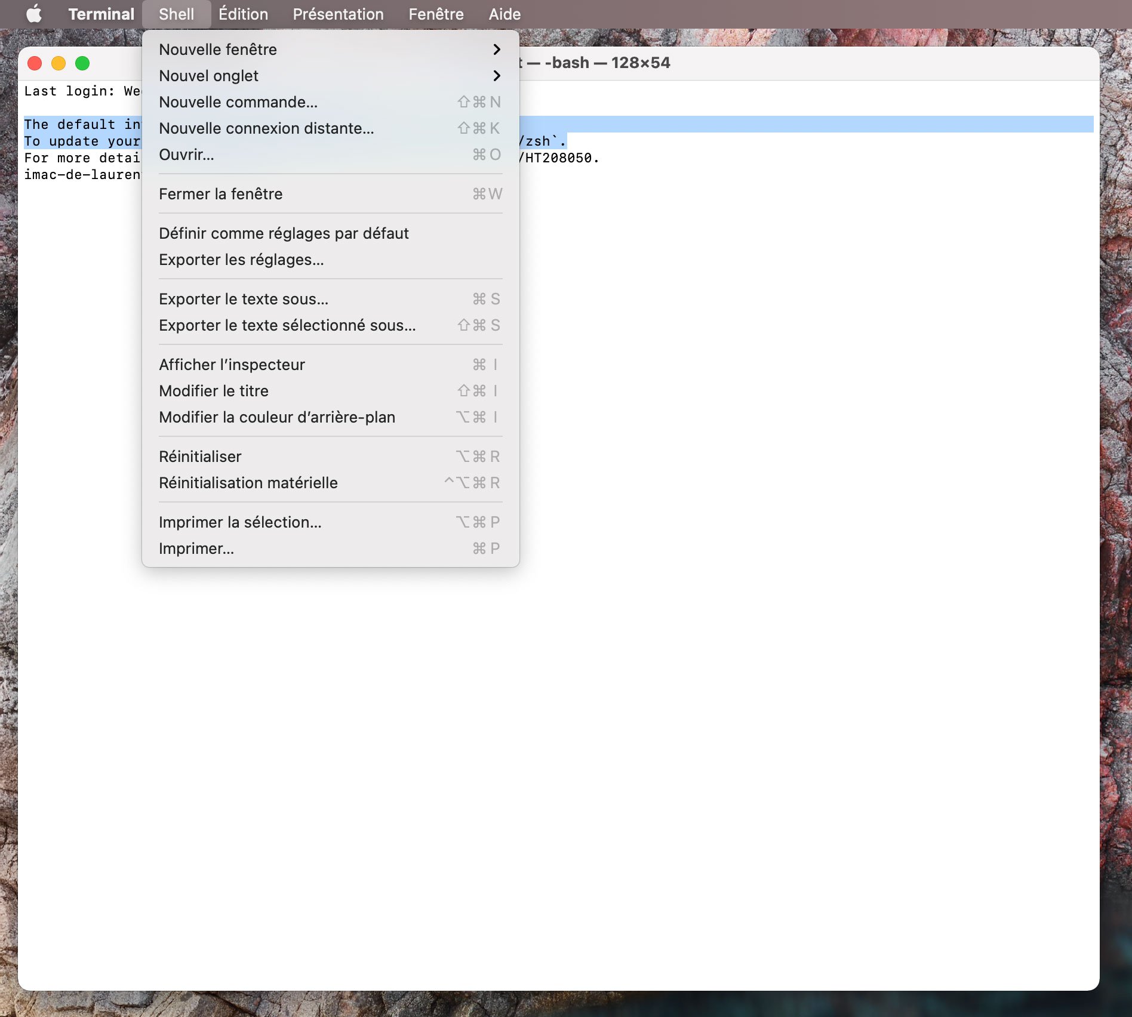Click Ouvrir… in the Shell menu
The height and width of the screenshot is (1017, 1132).
pyautogui.click(x=186, y=155)
